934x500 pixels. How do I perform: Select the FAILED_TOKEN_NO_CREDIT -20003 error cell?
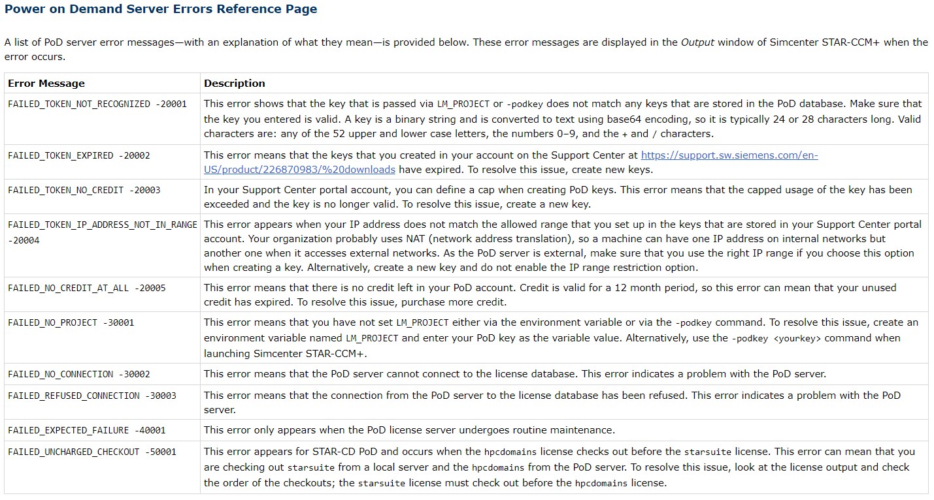tap(84, 190)
